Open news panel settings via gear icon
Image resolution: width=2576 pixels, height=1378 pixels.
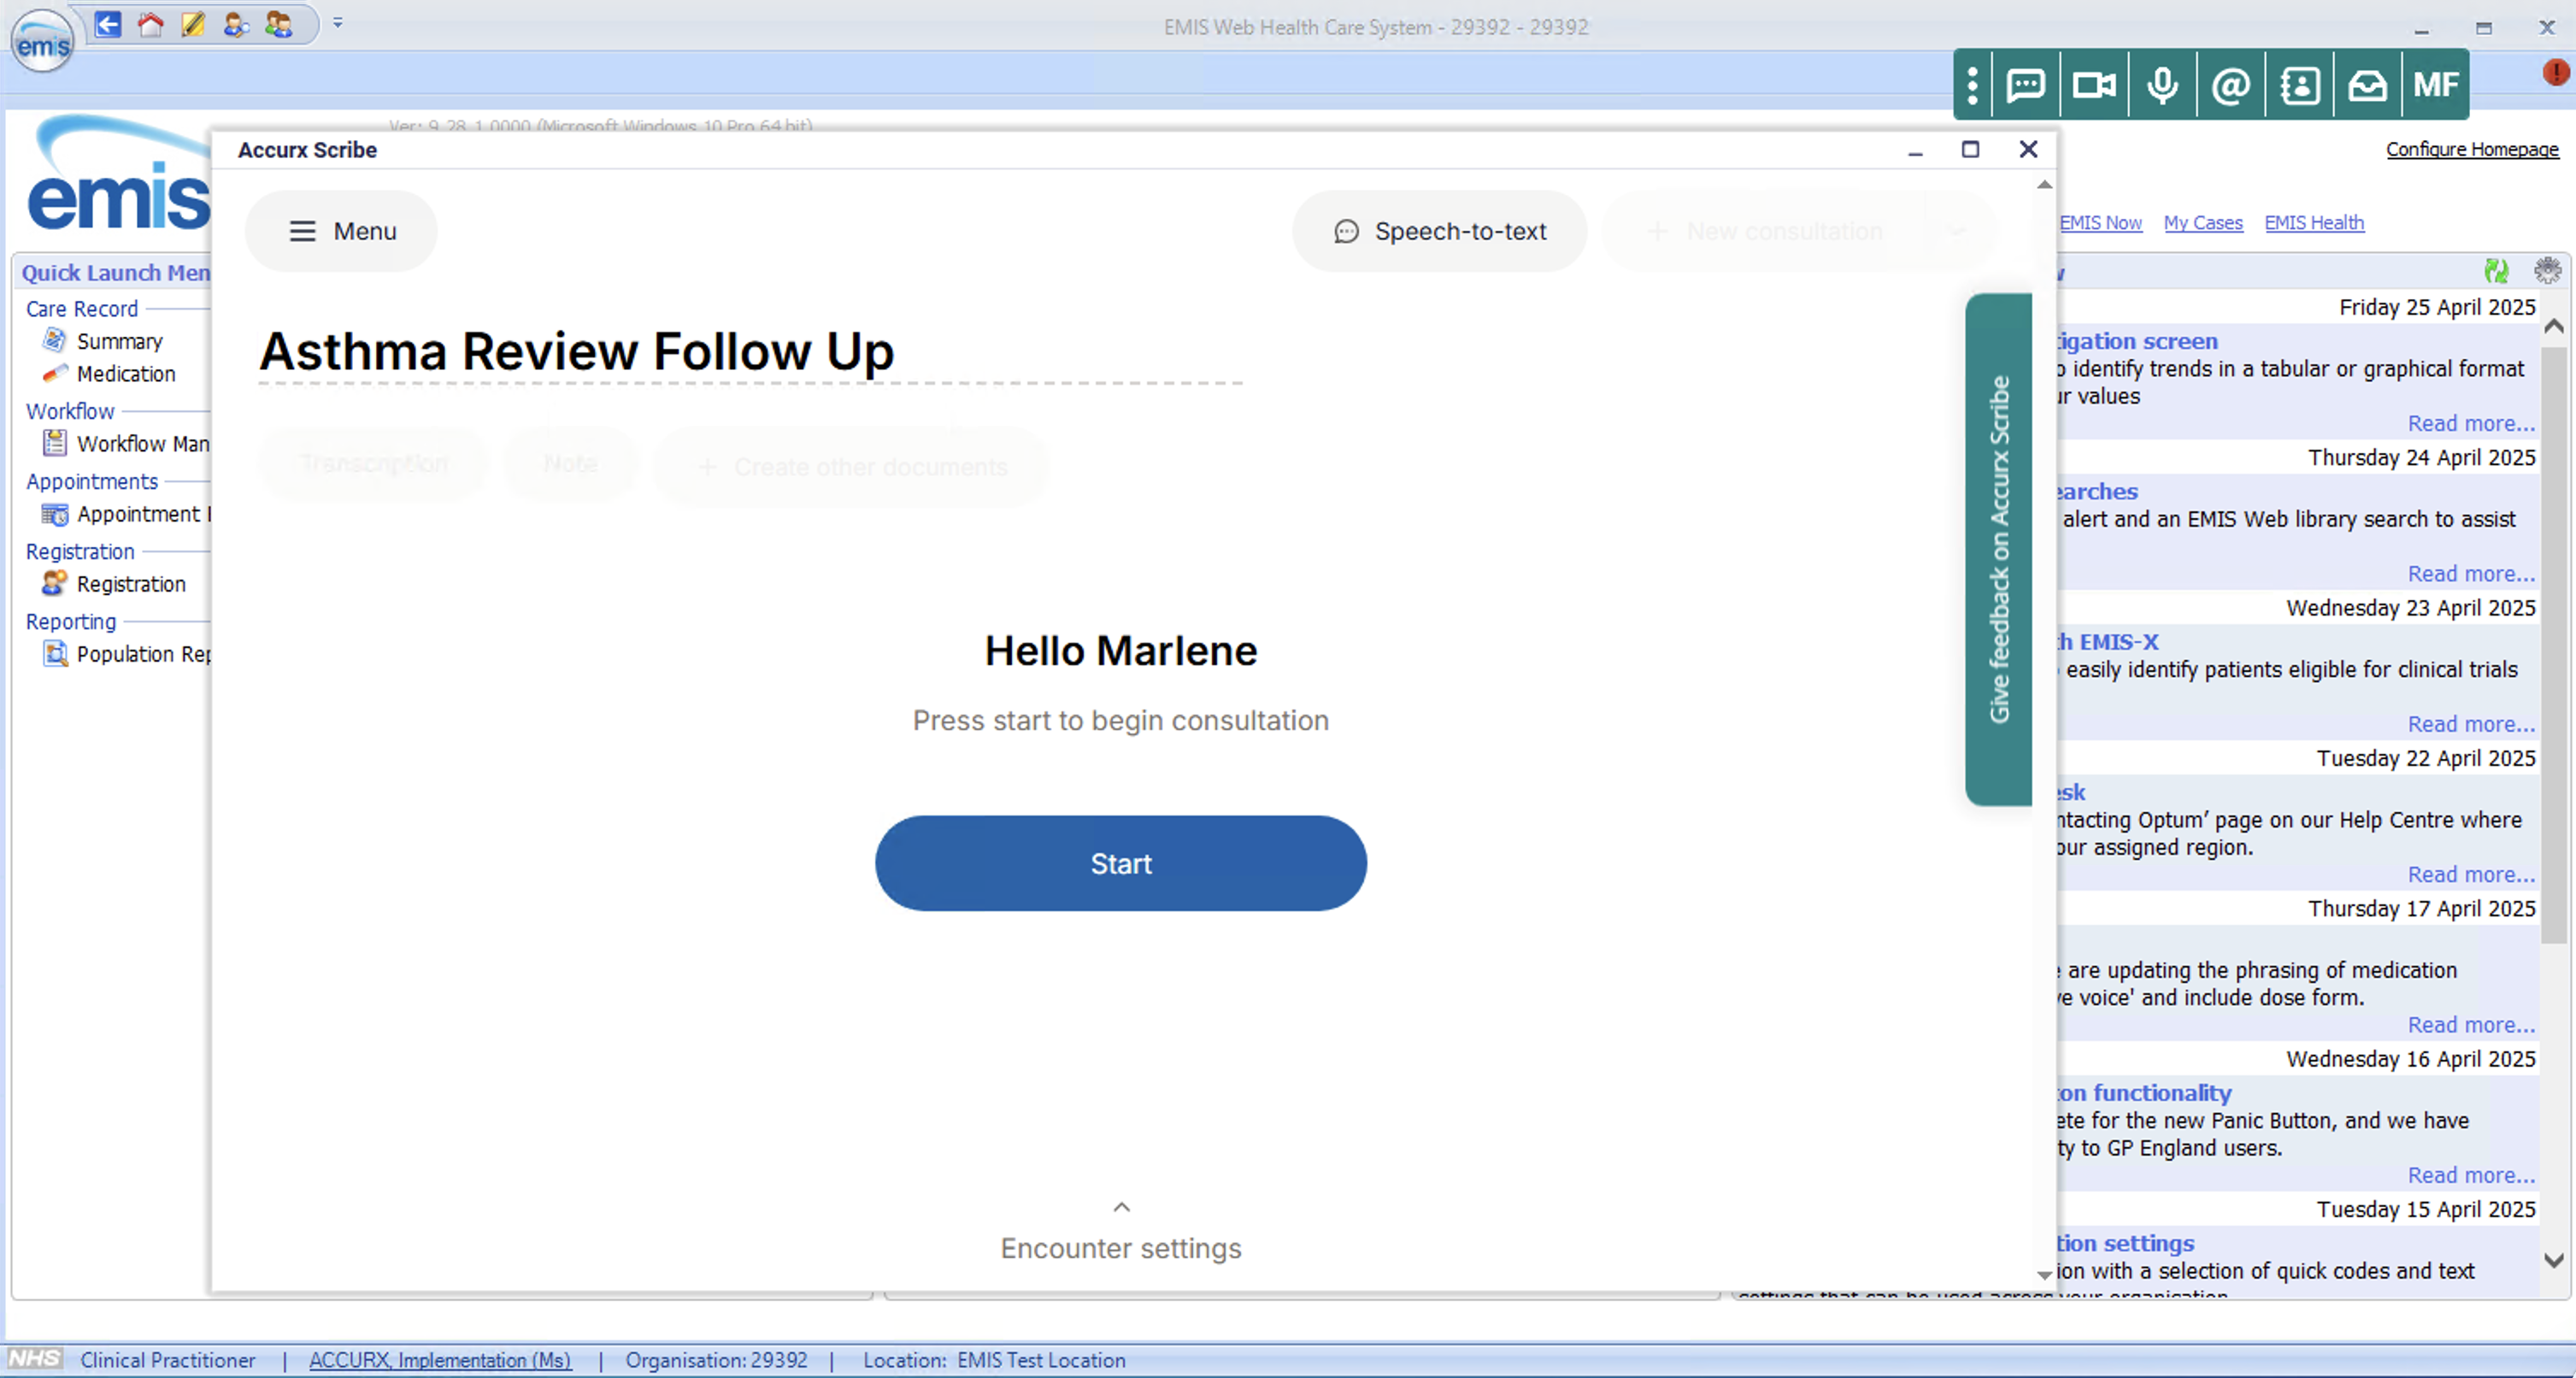pos(2547,270)
